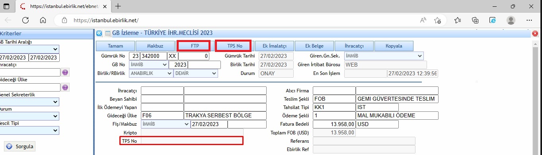Focus the empty TPS No field

192,141
